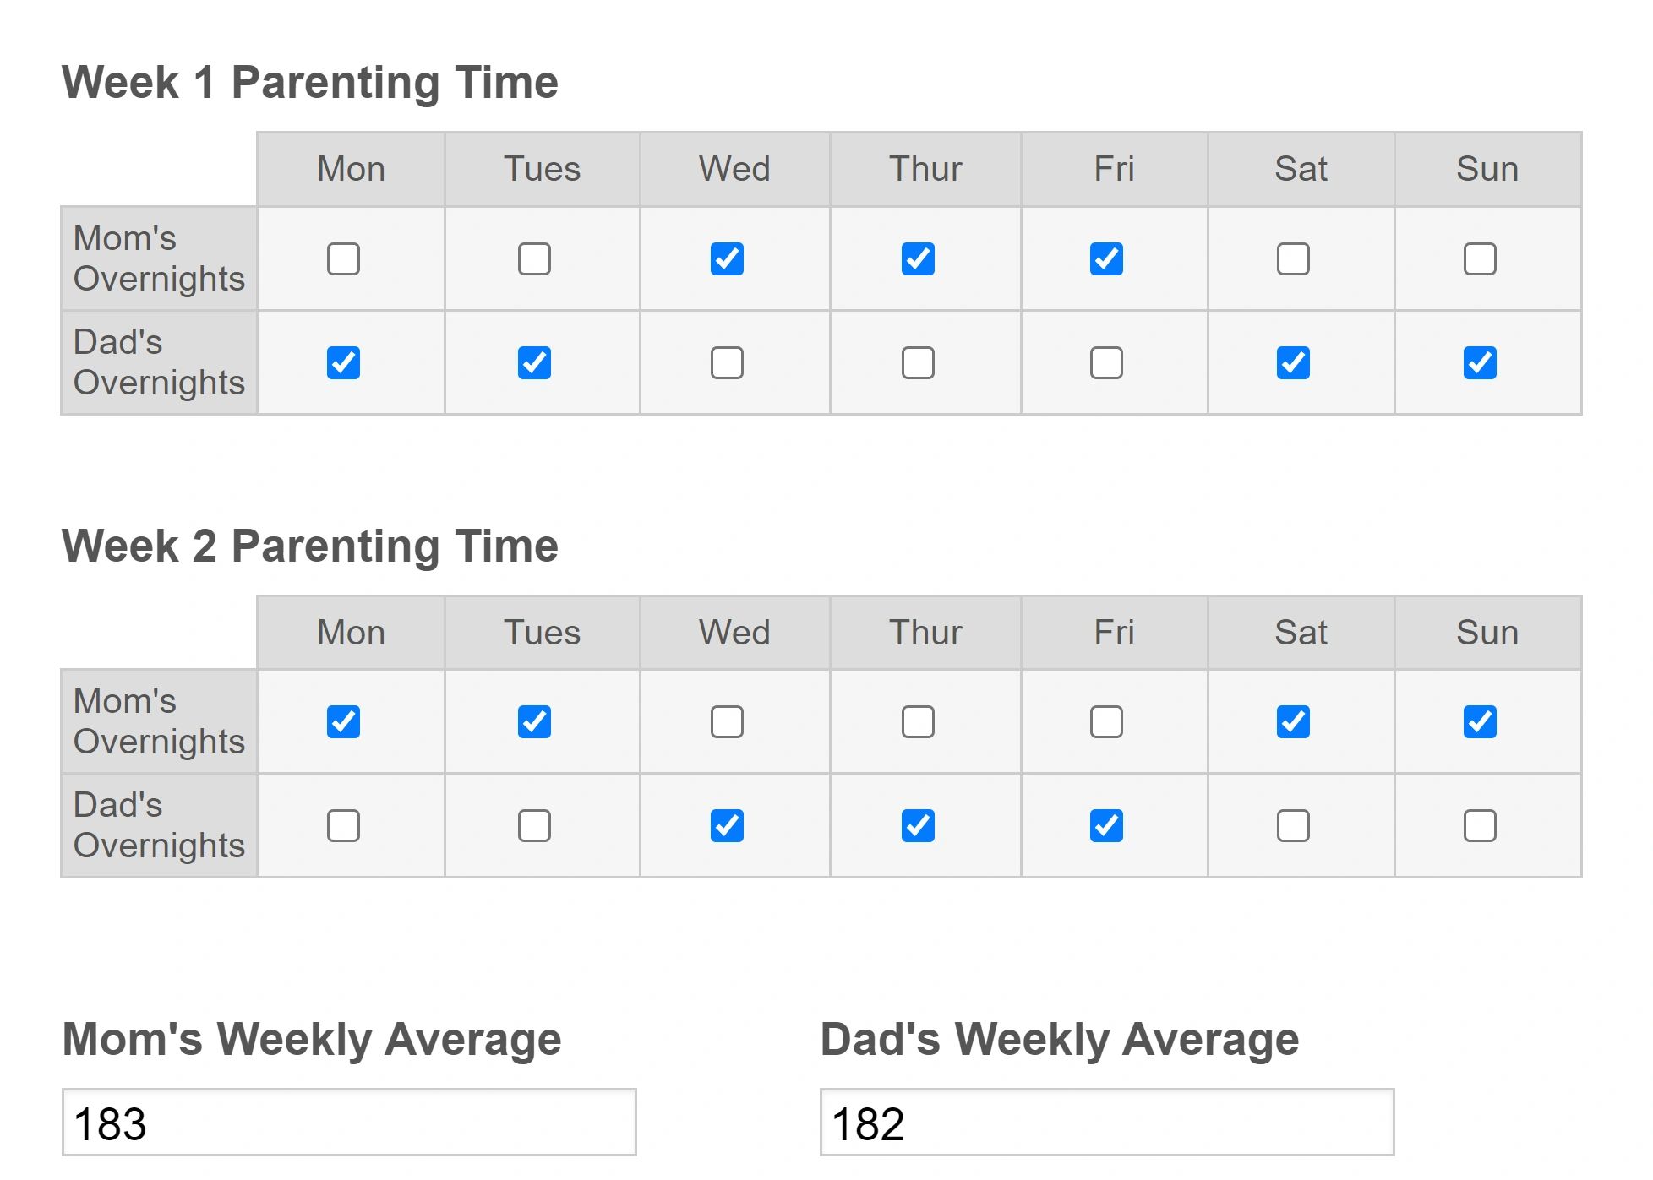1653x1180 pixels.
Task: Uncheck Mom's Thursday overnight in Week 1
Action: [917, 259]
